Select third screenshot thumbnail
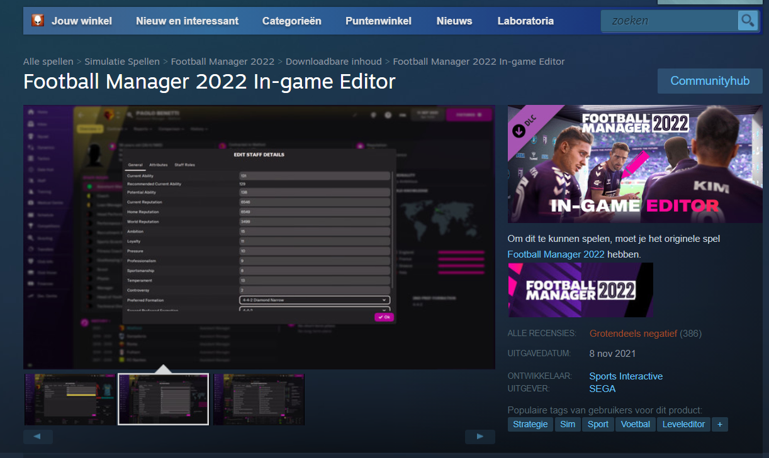 click(259, 400)
